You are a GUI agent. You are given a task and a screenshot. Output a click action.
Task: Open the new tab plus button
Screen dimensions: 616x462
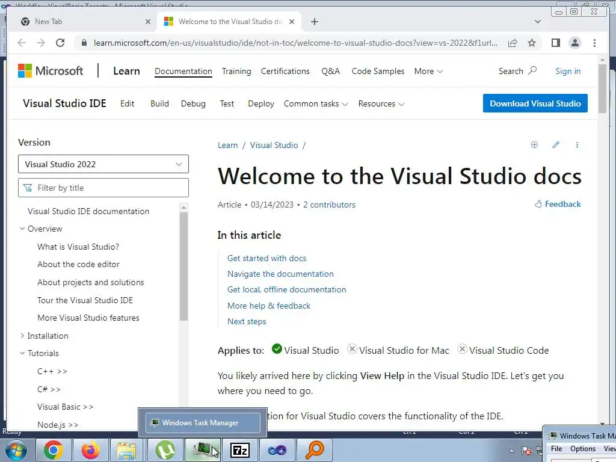coord(314,22)
